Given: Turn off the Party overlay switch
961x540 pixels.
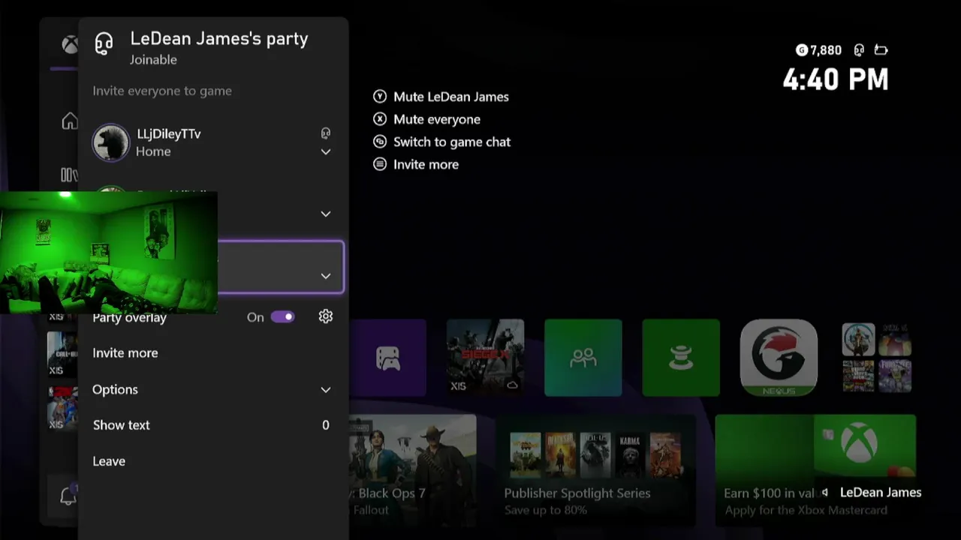Looking at the screenshot, I should click(283, 316).
